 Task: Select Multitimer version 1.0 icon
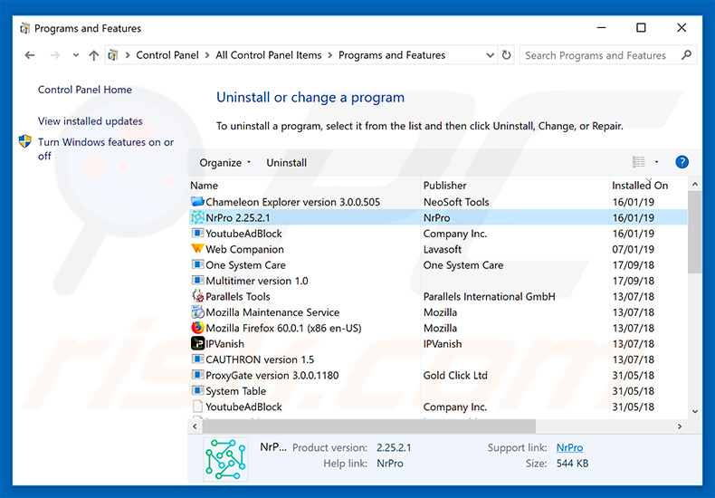tap(197, 280)
